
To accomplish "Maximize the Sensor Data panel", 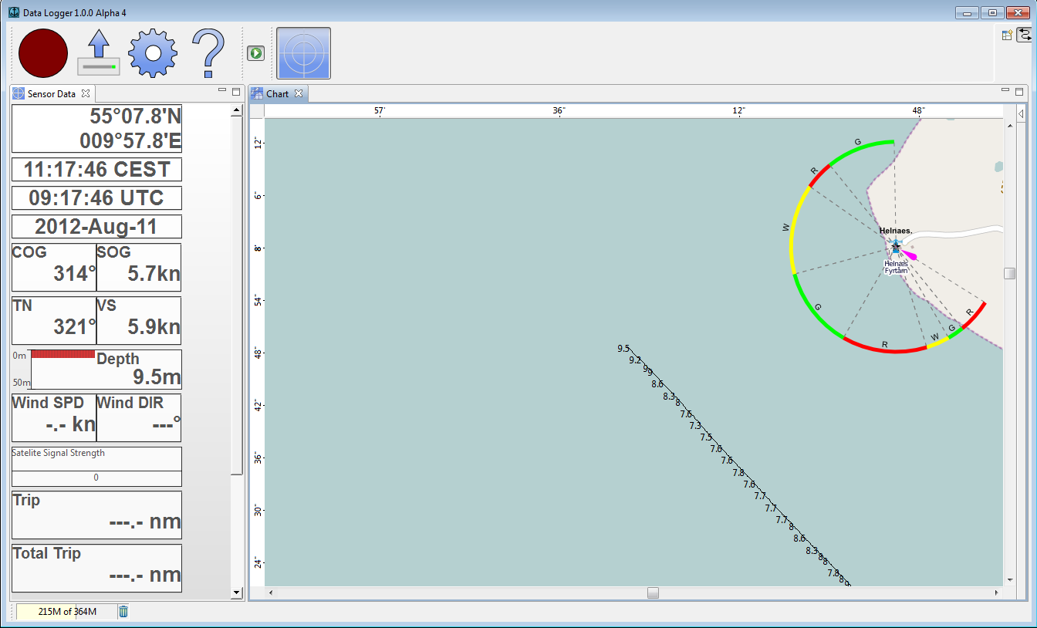I will pyautogui.click(x=236, y=91).
